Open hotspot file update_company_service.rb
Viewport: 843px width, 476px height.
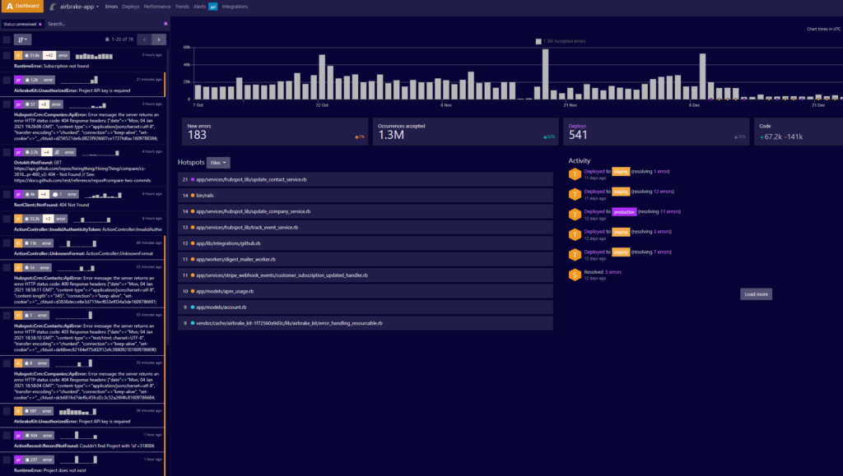click(x=254, y=211)
